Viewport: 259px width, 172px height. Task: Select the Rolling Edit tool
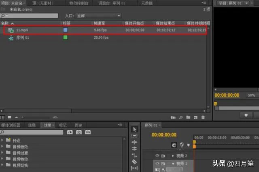point(134,149)
